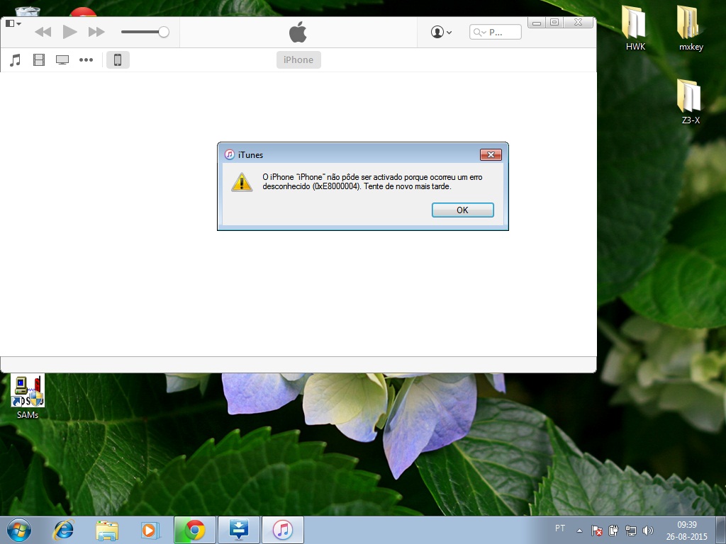Show more media types with ellipsis
Viewport: 726px width, 544px height.
point(86,59)
